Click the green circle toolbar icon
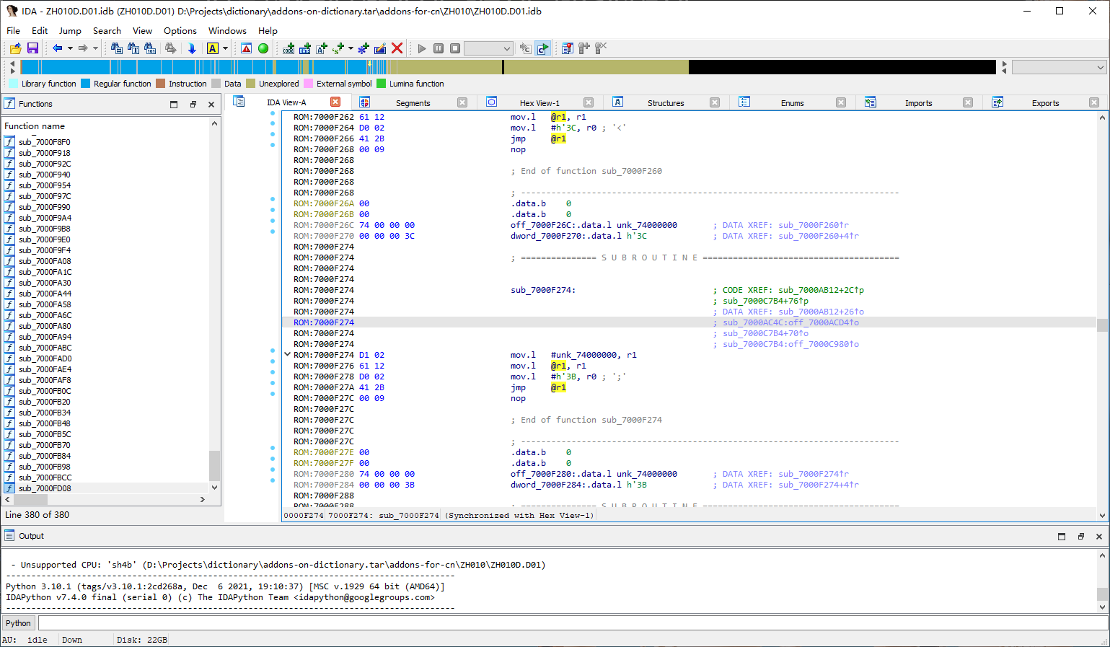The height and width of the screenshot is (647, 1110). pyautogui.click(x=263, y=48)
